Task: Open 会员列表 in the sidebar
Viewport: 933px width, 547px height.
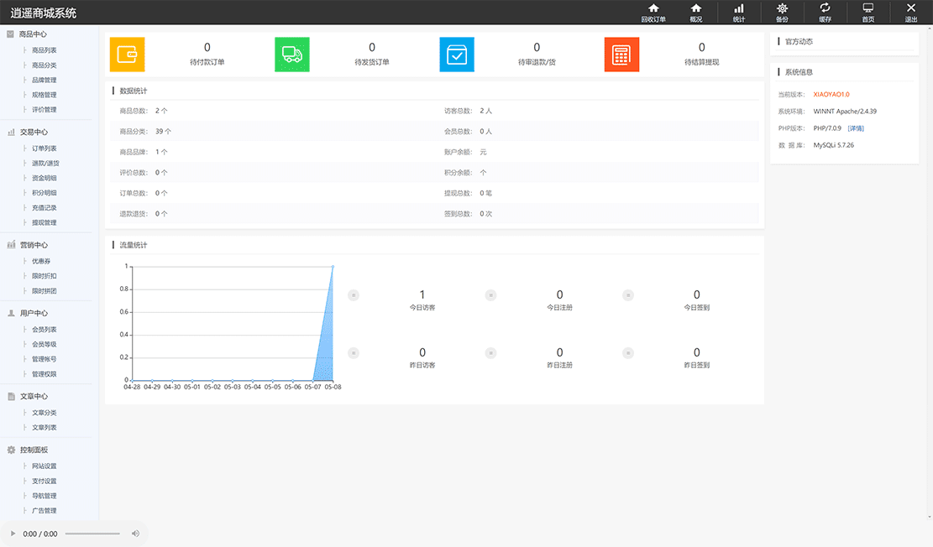Action: pyautogui.click(x=45, y=330)
